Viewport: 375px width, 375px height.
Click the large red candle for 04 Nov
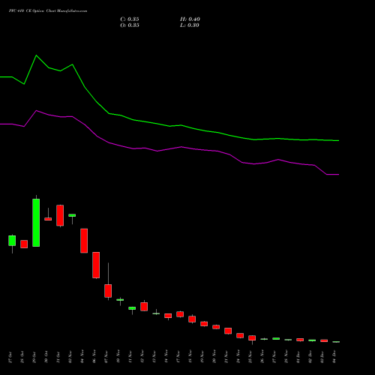(x=84, y=241)
